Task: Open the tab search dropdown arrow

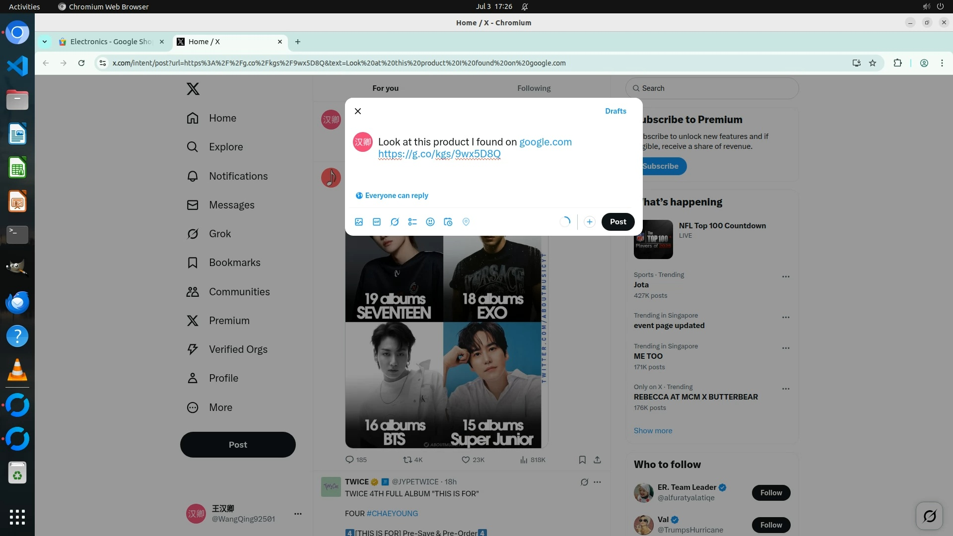Action: point(45,42)
